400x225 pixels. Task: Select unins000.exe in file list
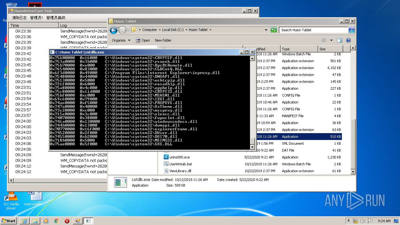tap(179, 157)
